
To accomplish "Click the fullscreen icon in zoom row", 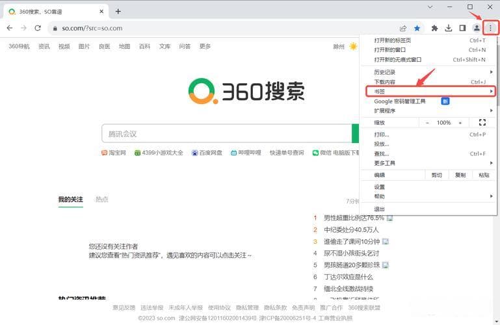I will click(482, 122).
